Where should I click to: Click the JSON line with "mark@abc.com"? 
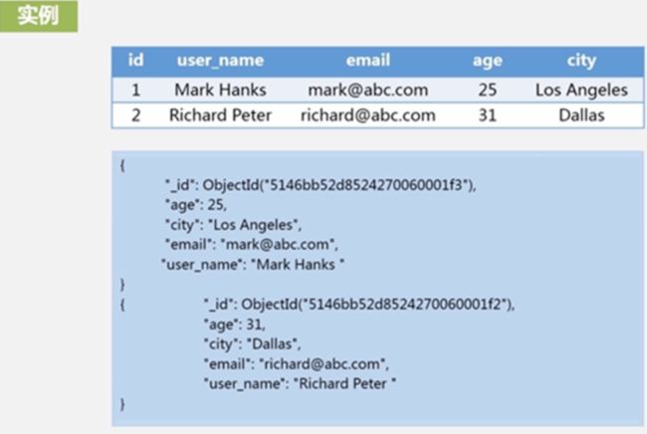251,245
